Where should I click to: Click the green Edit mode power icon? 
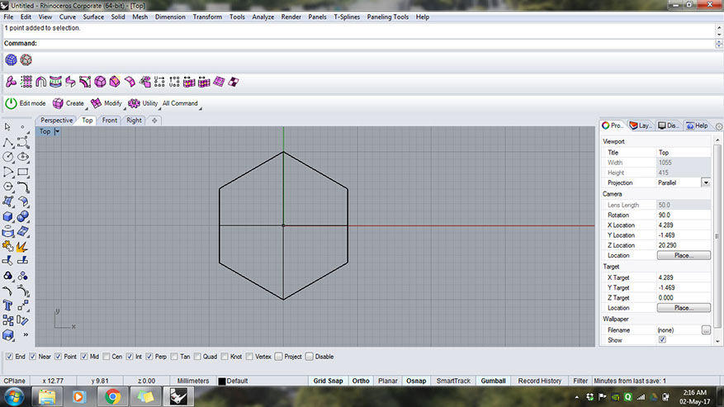11,103
